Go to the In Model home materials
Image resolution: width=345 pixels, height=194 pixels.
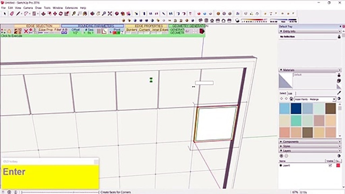[291, 99]
